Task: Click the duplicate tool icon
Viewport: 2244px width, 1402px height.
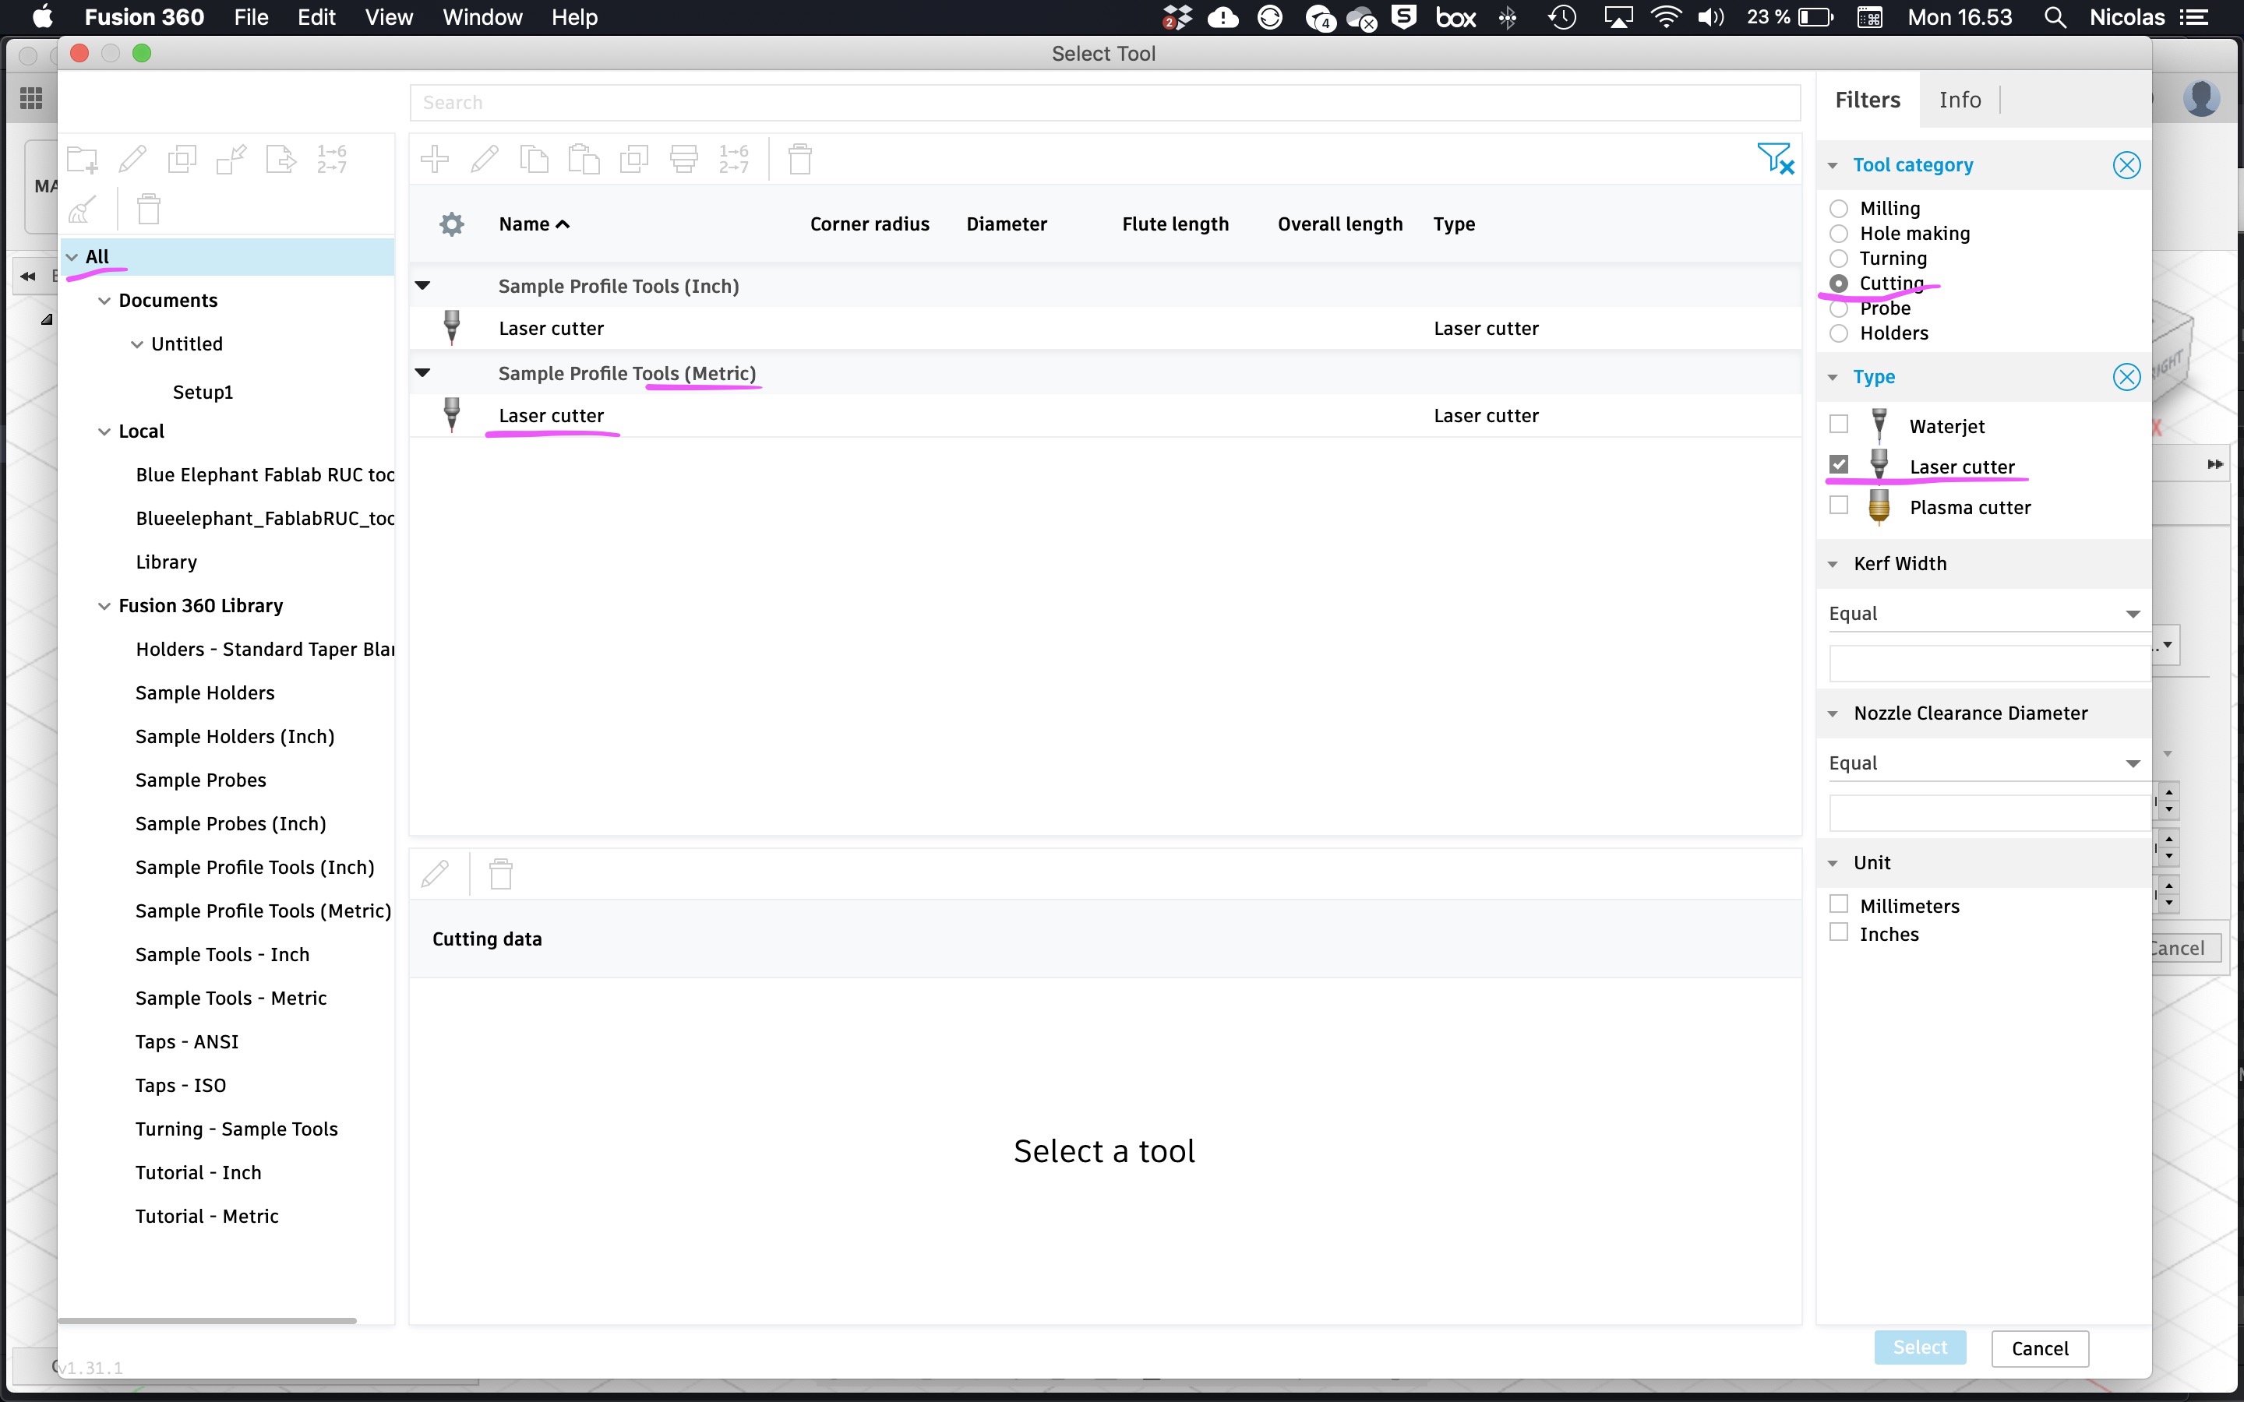Action: point(633,159)
